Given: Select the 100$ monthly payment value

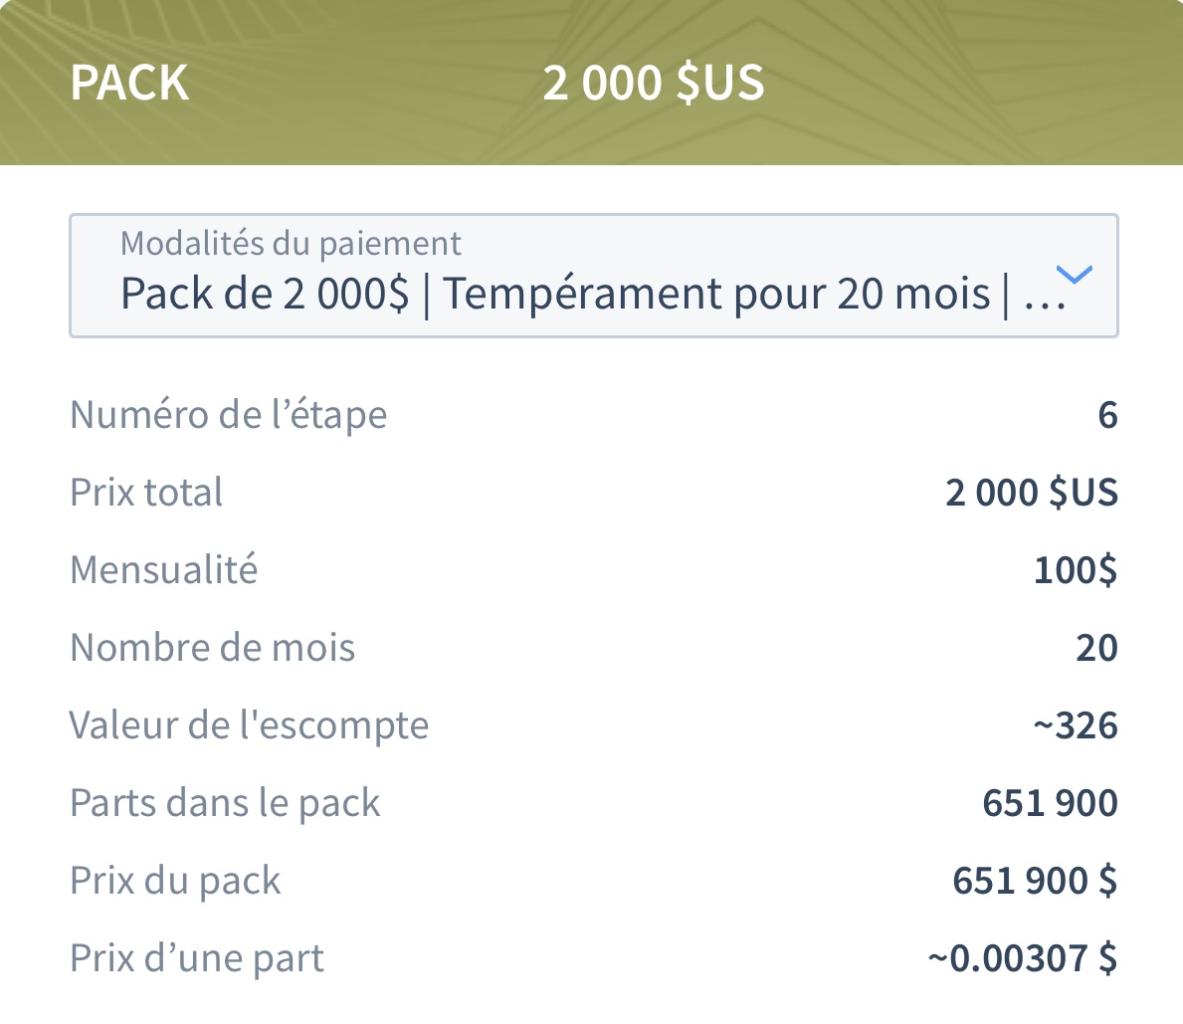Looking at the screenshot, I should pos(1076,570).
